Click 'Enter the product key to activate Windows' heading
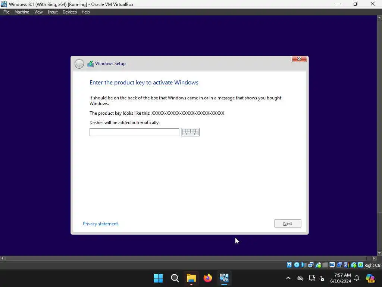This screenshot has height=287, width=382. click(144, 83)
